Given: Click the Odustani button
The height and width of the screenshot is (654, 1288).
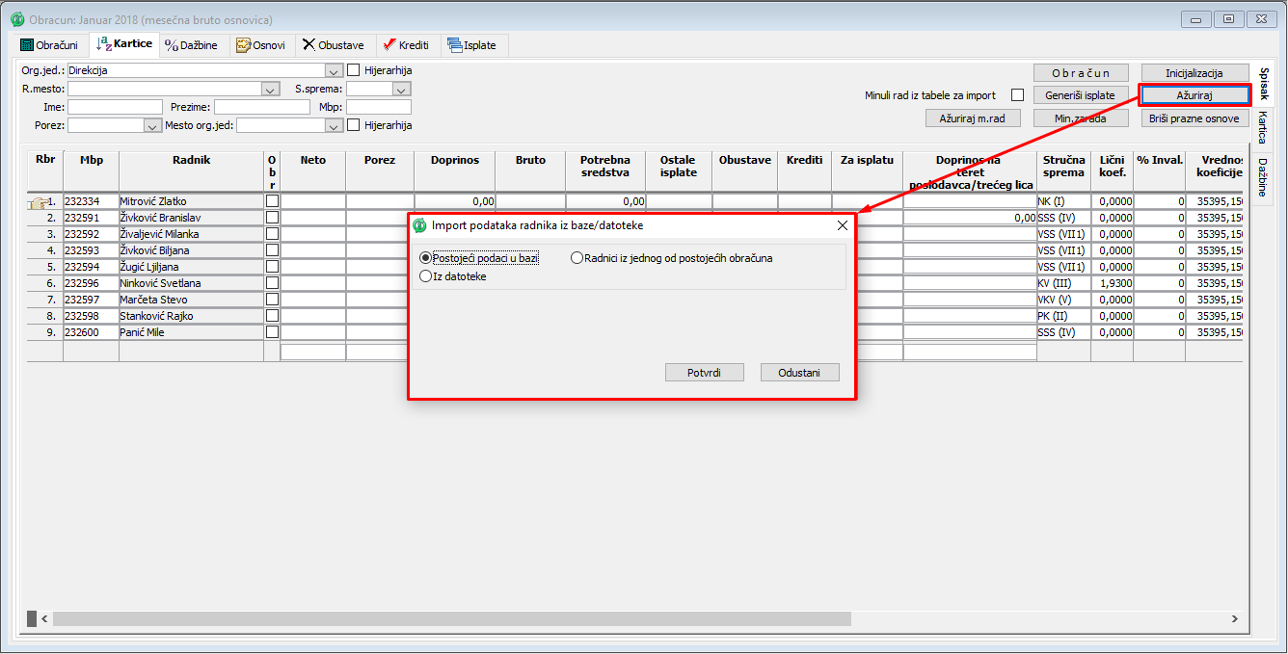Looking at the screenshot, I should [x=799, y=373].
